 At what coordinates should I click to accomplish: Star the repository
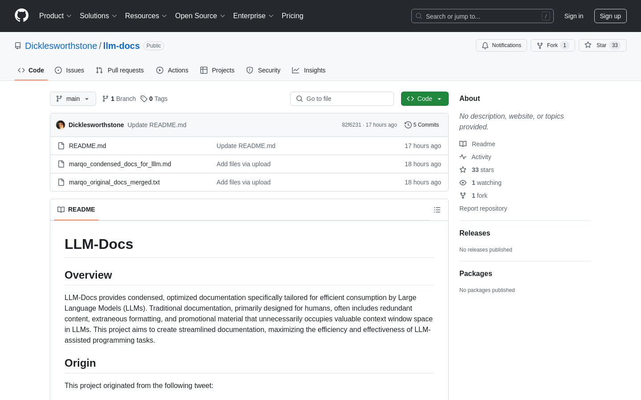tap(602, 45)
